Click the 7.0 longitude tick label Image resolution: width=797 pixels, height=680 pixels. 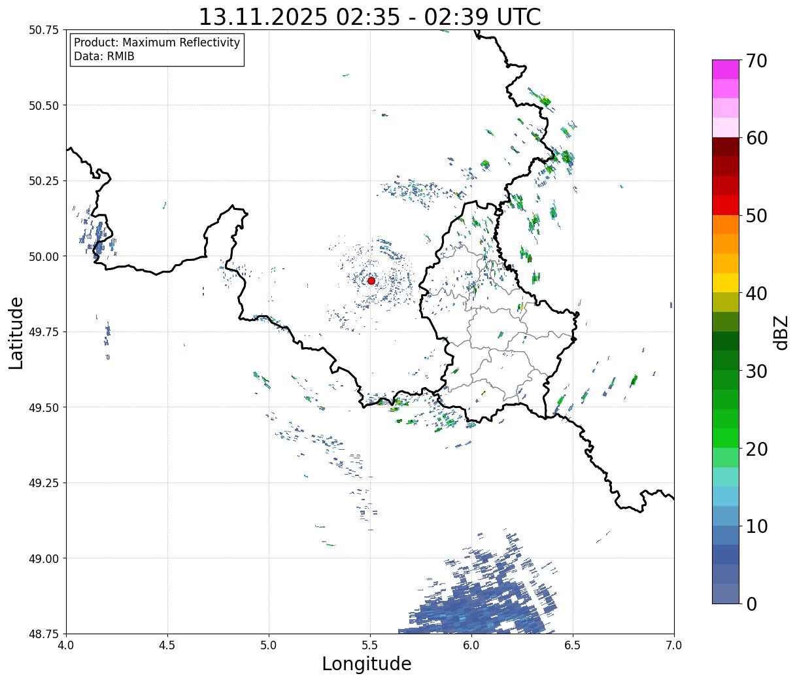(674, 645)
